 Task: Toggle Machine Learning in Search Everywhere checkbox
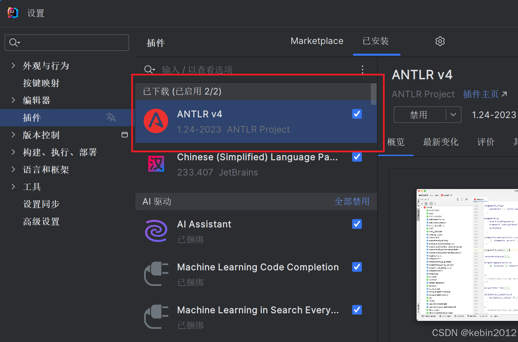tap(357, 310)
